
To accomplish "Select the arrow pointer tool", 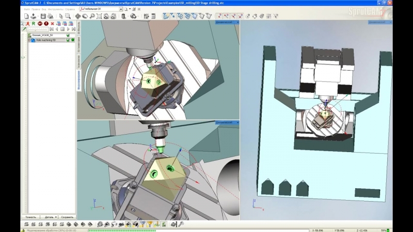I will tap(61, 16).
